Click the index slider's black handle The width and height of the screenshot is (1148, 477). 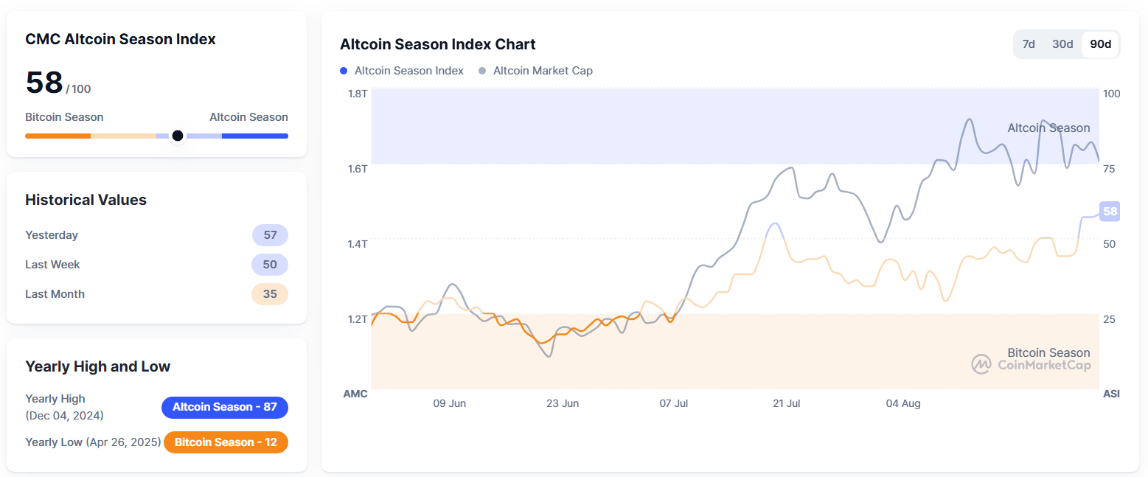177,136
